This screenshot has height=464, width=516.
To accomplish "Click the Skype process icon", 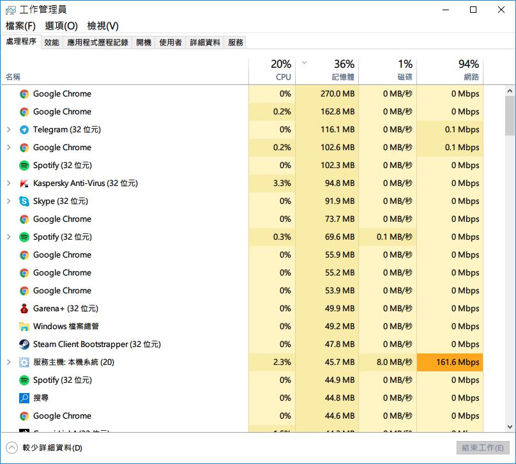I will pos(24,201).
